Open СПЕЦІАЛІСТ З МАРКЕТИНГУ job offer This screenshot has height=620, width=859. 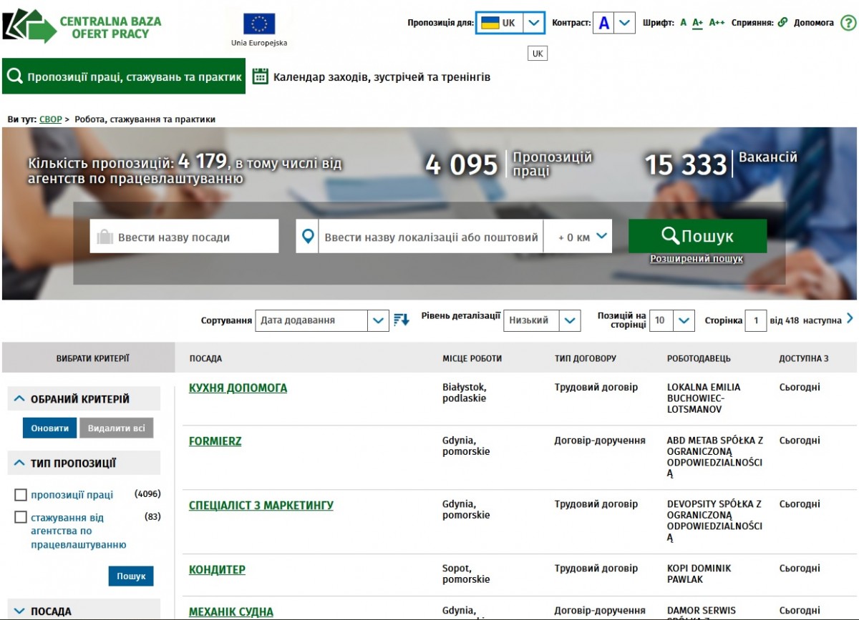point(261,505)
